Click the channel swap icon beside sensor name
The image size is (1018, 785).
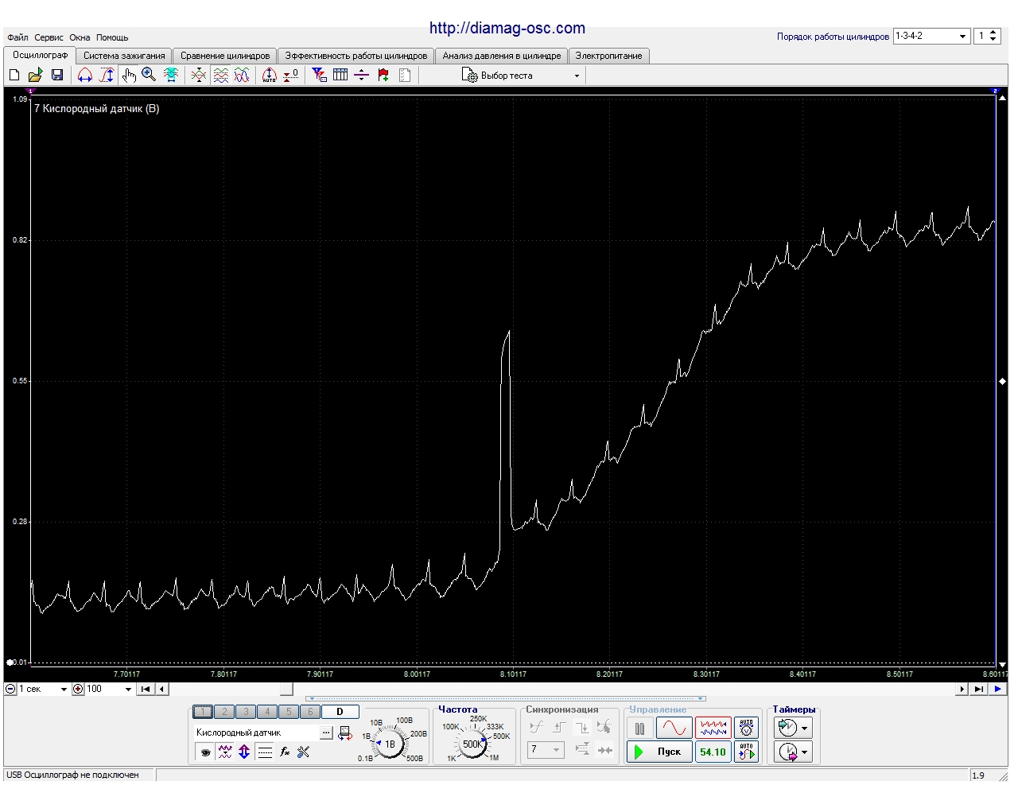click(344, 733)
